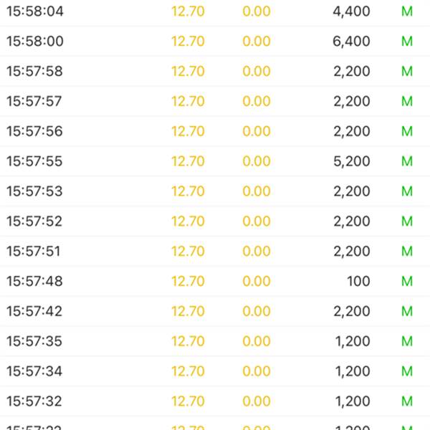This screenshot has width=430, height=430.
Task: Tap the green M marker at 15:57:55
Action: [x=407, y=161]
